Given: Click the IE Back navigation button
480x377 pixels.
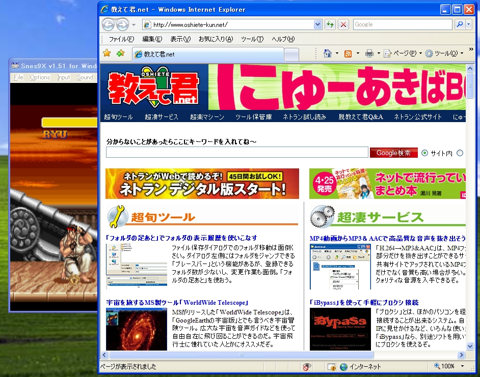Looking at the screenshot, I should tap(108, 24).
